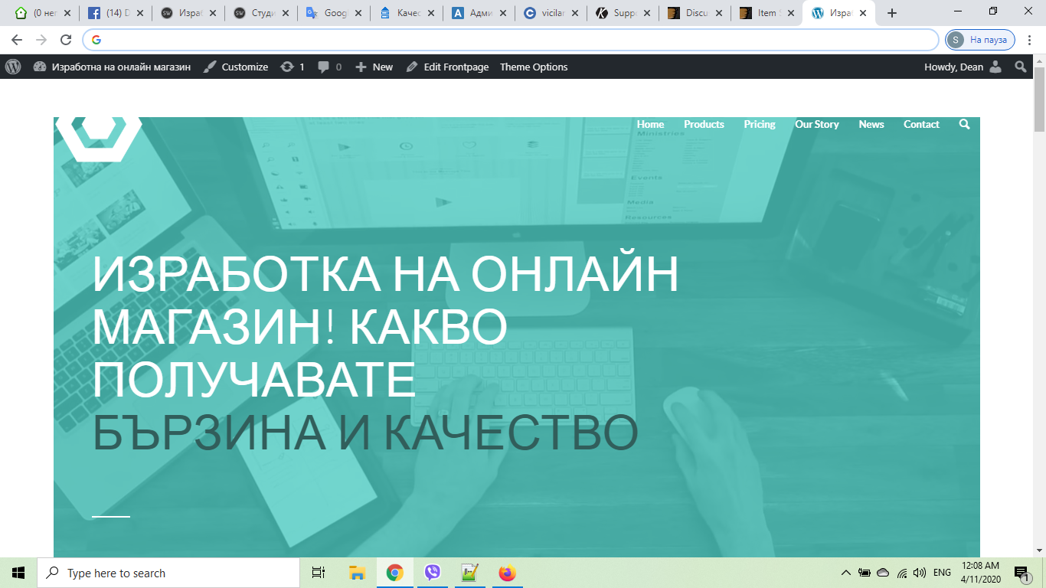Image resolution: width=1046 pixels, height=588 pixels.
Task: Open a new browser tab with plus
Action: point(891,13)
